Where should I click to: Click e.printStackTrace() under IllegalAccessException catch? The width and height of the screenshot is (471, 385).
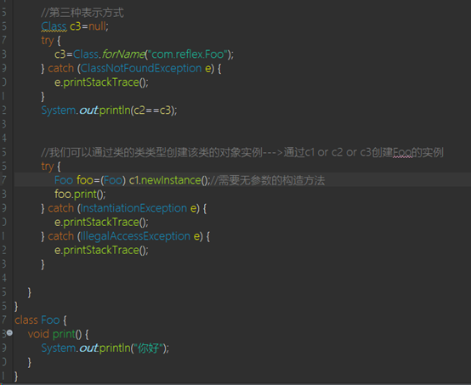[x=101, y=250]
